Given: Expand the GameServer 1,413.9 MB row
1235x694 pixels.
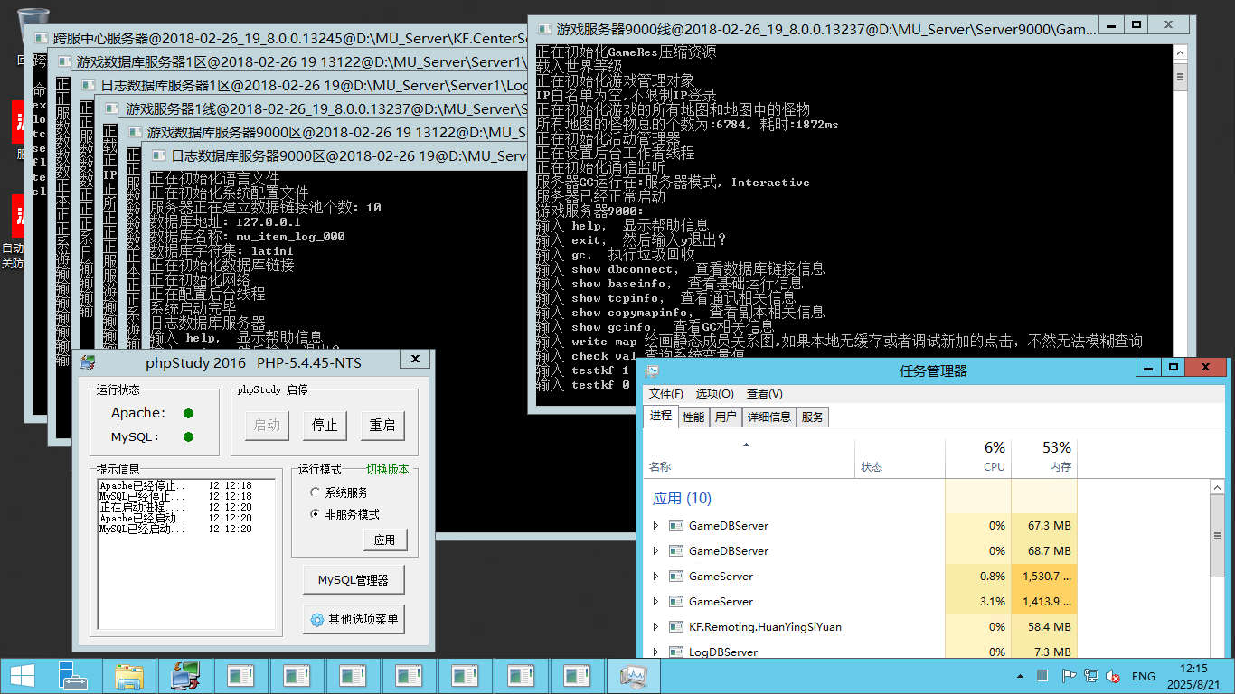Looking at the screenshot, I should (655, 601).
